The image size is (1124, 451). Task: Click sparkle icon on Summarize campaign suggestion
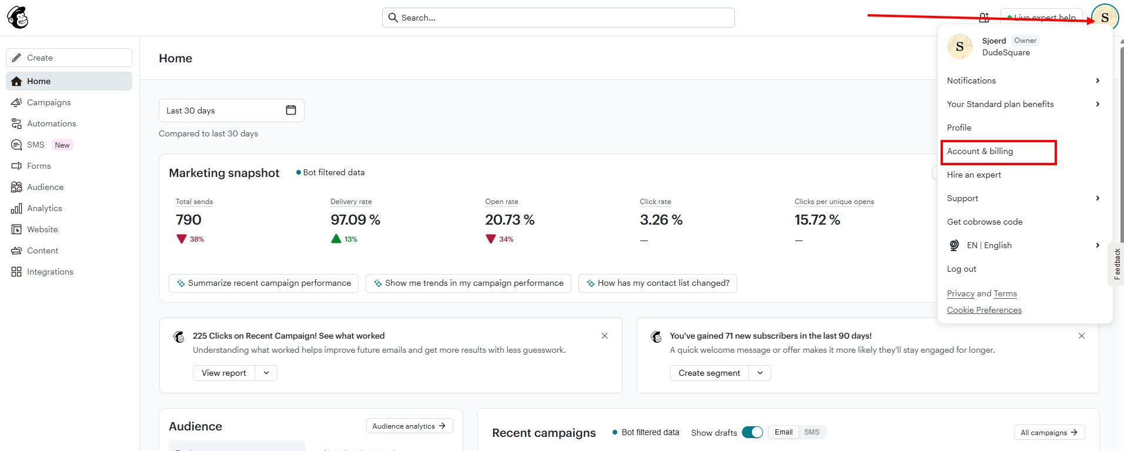click(x=180, y=283)
